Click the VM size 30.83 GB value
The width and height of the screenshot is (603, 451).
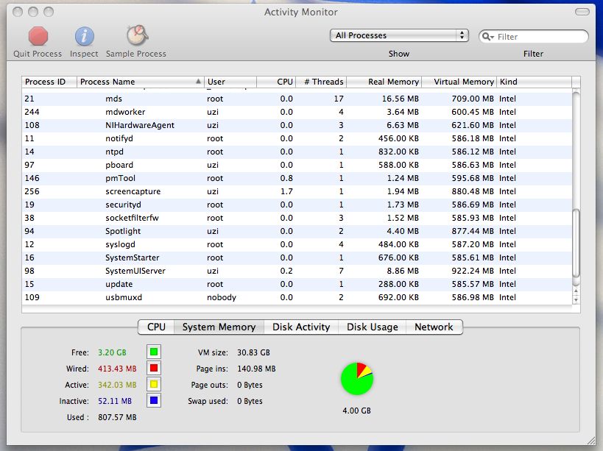click(253, 352)
